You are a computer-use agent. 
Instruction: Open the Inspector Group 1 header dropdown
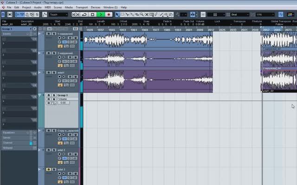31,29
